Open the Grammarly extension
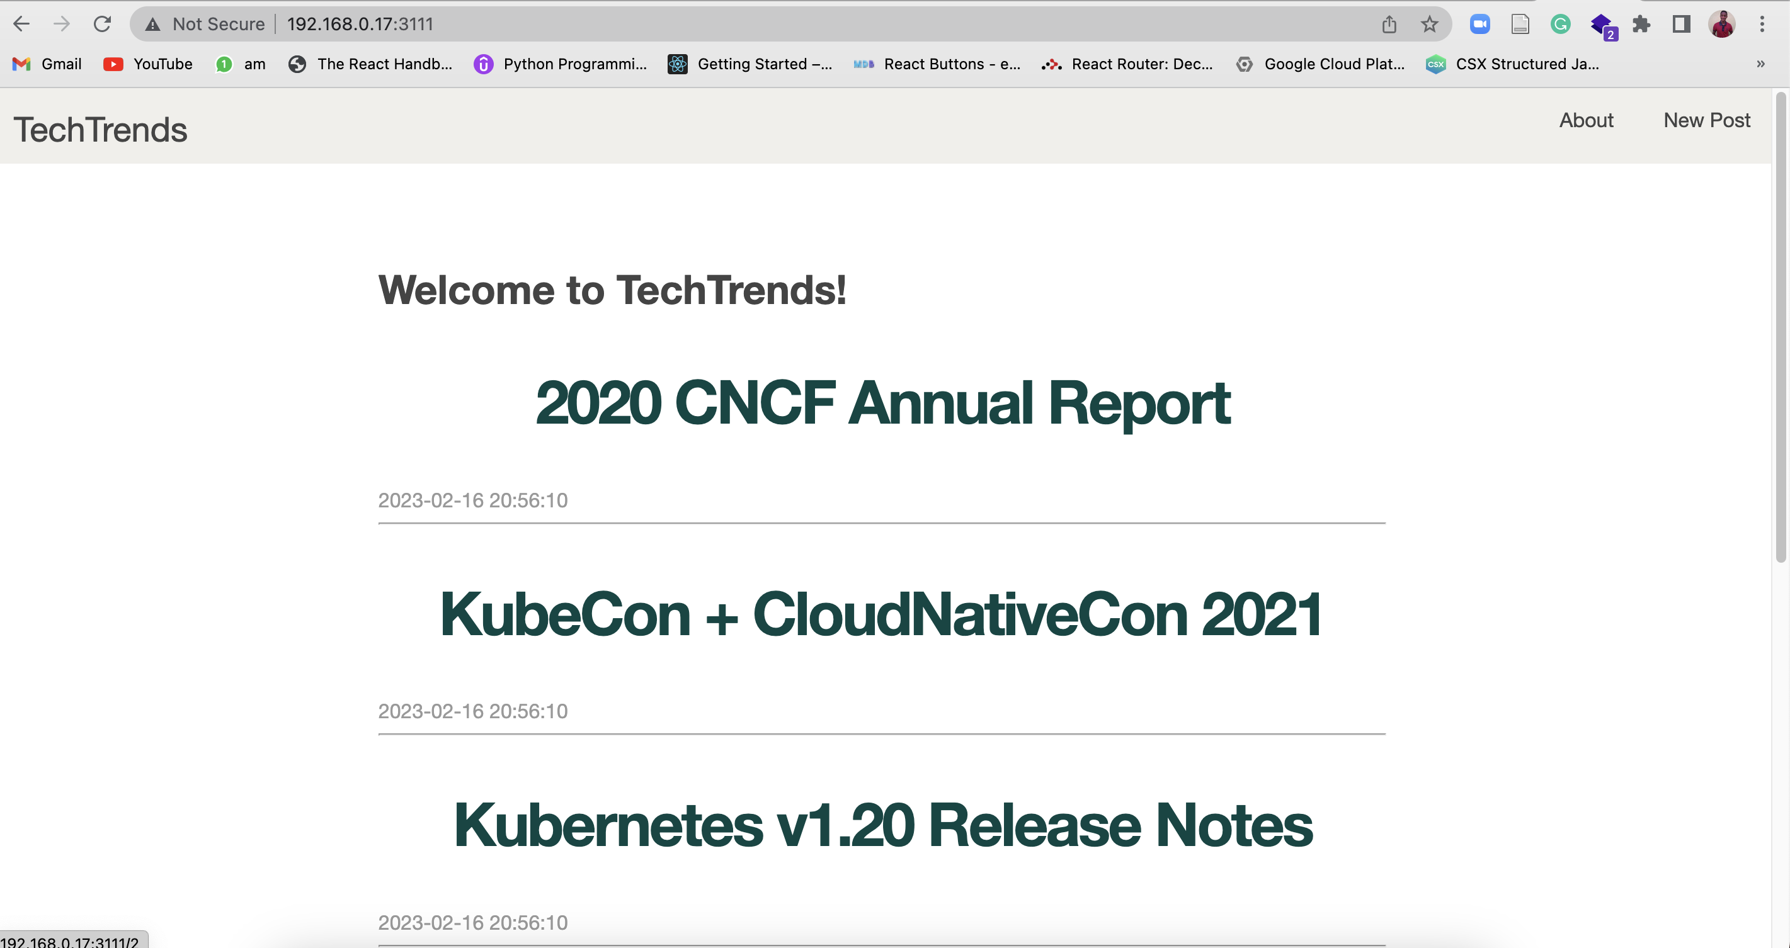Viewport: 1790px width, 948px height. (1561, 24)
